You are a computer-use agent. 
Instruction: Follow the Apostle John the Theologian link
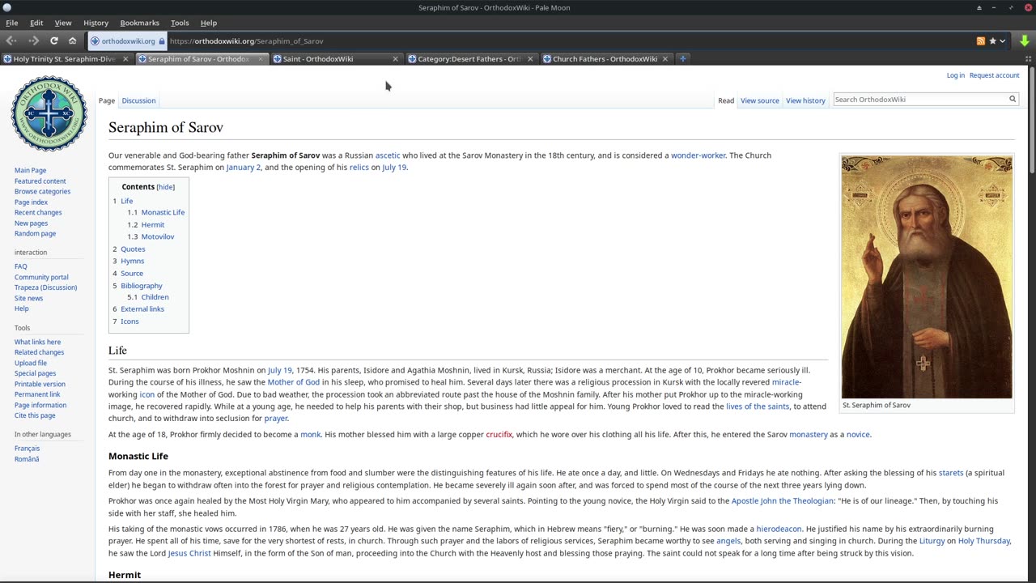coord(783,501)
